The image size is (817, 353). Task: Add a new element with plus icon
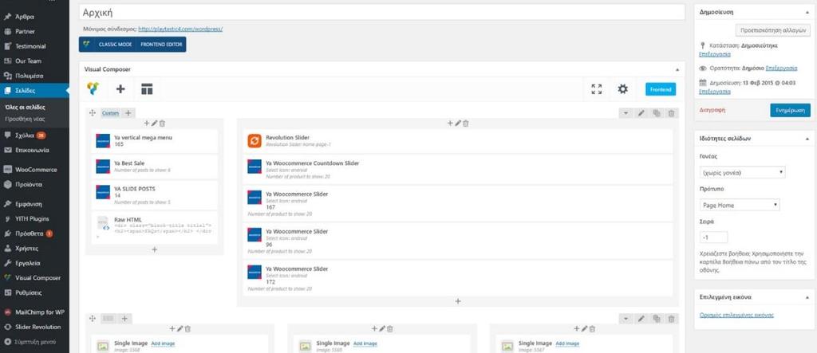(x=120, y=89)
